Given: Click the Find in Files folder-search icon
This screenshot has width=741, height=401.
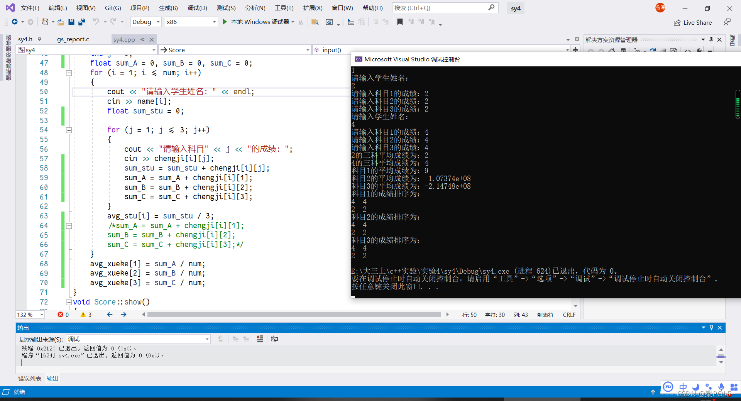Looking at the screenshot, I should coord(315,22).
